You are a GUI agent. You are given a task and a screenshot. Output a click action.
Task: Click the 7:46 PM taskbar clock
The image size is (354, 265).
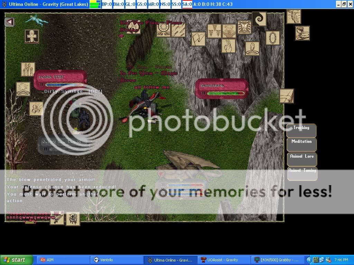tap(341, 260)
